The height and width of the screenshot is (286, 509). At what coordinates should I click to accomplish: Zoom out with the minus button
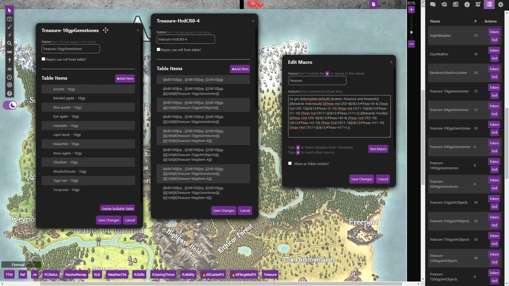(411, 44)
